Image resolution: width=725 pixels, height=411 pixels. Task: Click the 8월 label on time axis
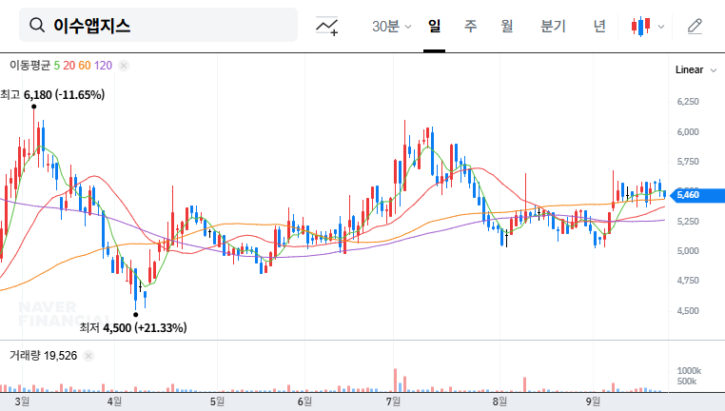pos(500,401)
